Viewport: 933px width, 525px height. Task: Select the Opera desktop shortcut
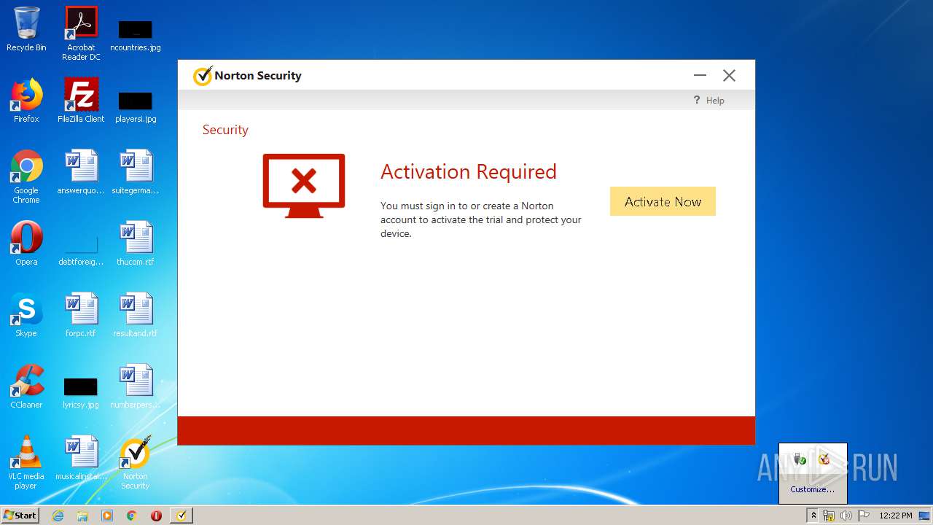(26, 244)
